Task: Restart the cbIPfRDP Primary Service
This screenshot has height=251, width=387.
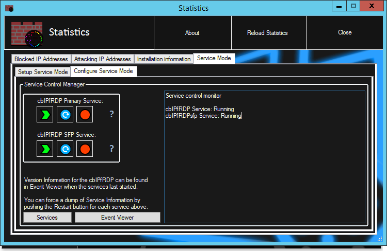Action: 65,114
